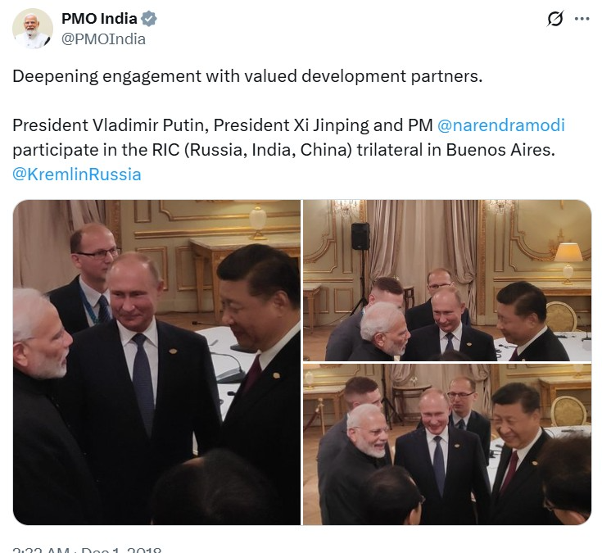Image resolution: width=602 pixels, height=553 pixels.
Task: Click the @PMOIndia handle
Action: pyautogui.click(x=104, y=39)
